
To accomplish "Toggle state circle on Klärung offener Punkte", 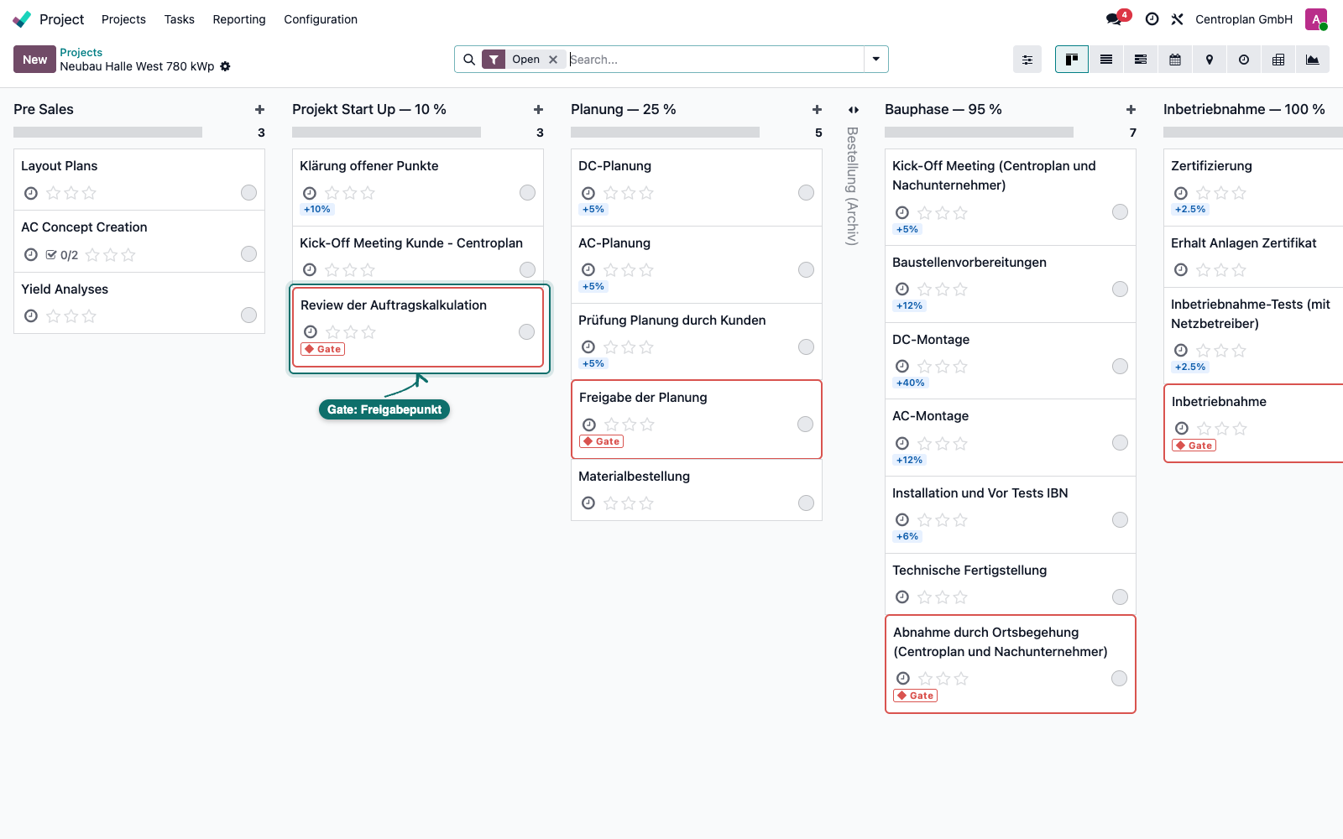I will pos(528,193).
